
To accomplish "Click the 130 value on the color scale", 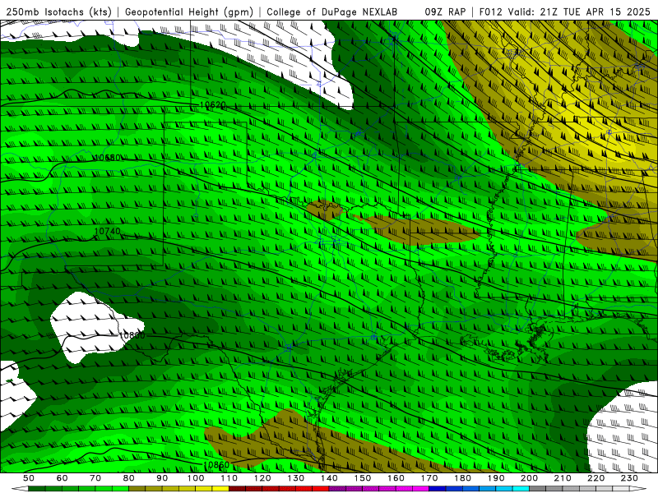I will pyautogui.click(x=295, y=478).
